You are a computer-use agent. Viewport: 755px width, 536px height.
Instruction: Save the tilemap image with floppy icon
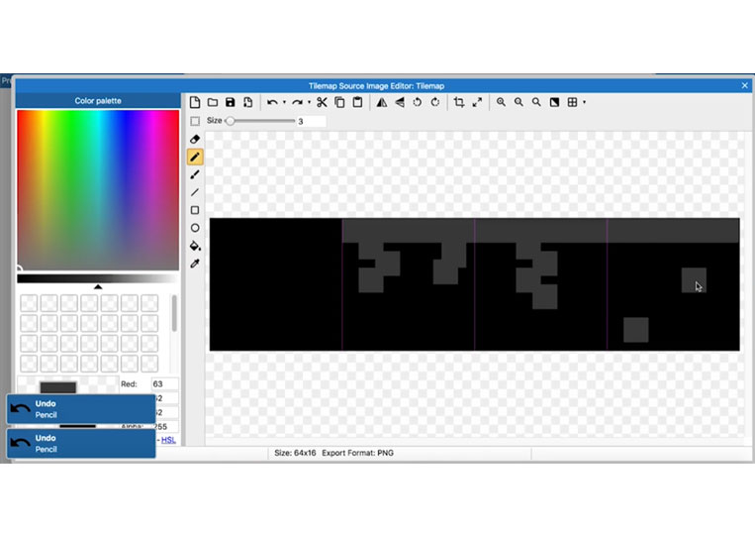click(231, 102)
